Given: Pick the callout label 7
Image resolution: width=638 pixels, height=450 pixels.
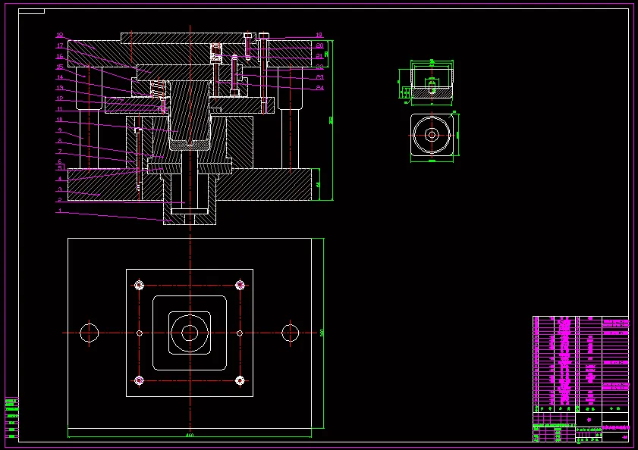Looking at the screenshot, I should point(60,152).
